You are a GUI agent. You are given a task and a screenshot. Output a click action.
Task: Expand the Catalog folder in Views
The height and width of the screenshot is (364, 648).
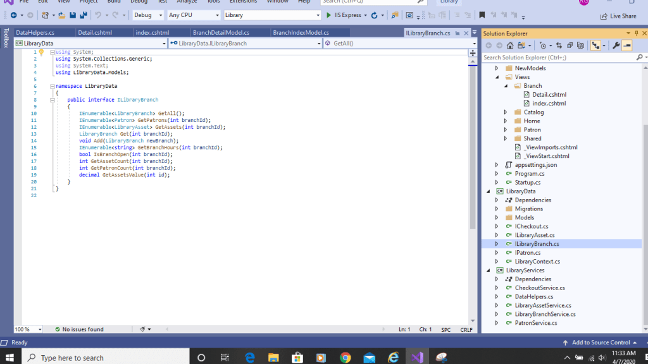point(506,112)
